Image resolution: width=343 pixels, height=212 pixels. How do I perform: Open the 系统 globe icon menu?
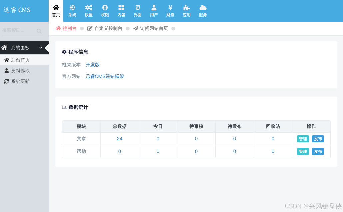pos(72,11)
